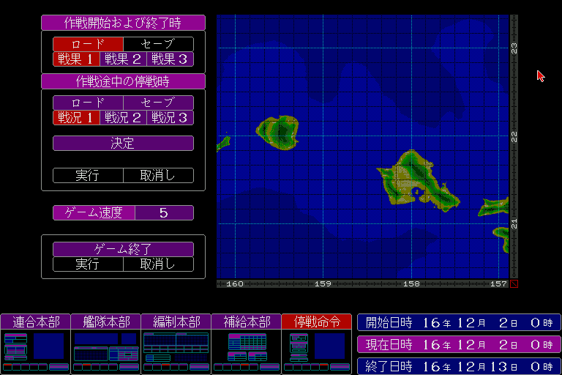Click the 連合本部 screen layout thumbnail
Screen dimensions: 562x375
(35, 352)
